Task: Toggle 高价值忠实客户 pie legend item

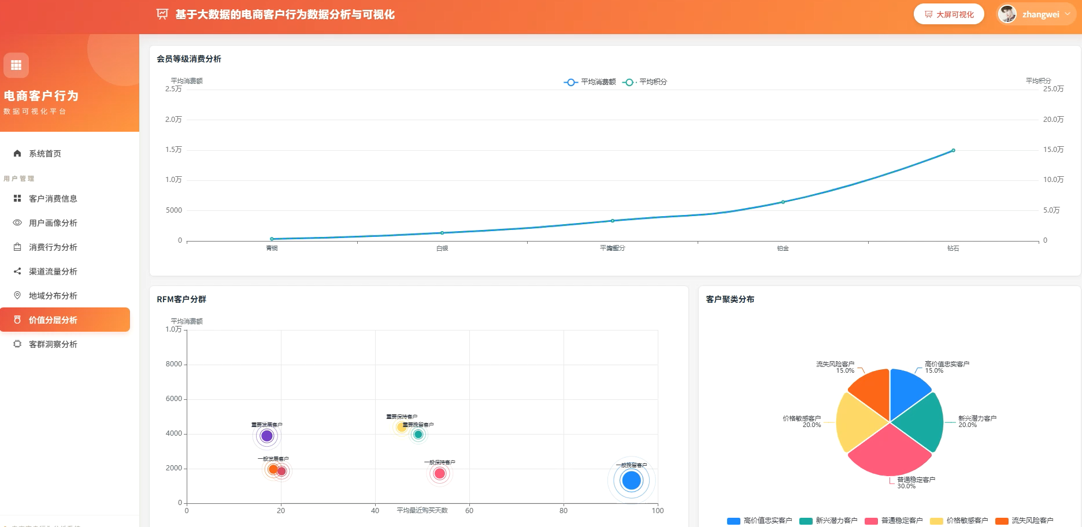Action: [x=759, y=521]
